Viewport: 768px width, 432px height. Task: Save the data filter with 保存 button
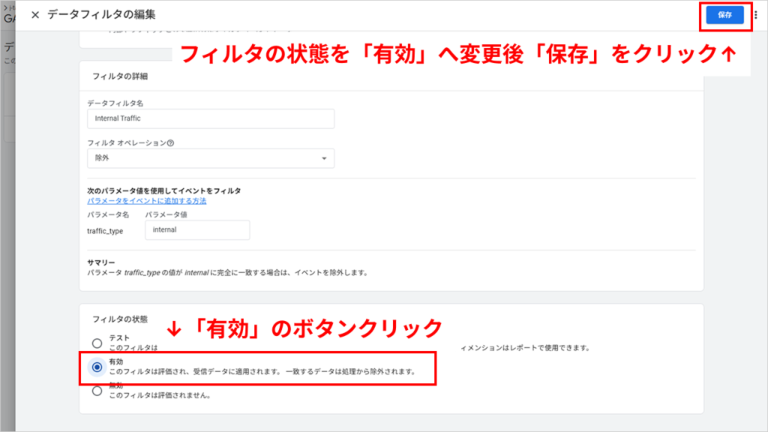coord(724,13)
